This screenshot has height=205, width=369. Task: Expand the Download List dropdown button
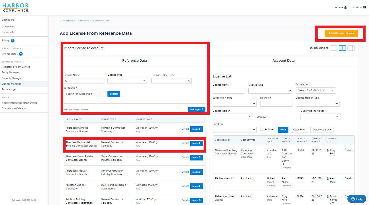[322, 130]
